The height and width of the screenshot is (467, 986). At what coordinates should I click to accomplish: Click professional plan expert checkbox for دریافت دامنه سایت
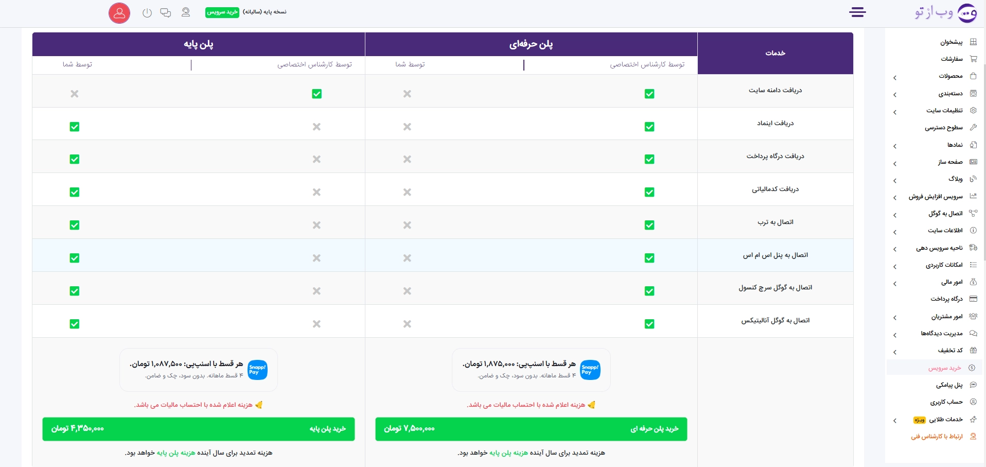(x=649, y=94)
